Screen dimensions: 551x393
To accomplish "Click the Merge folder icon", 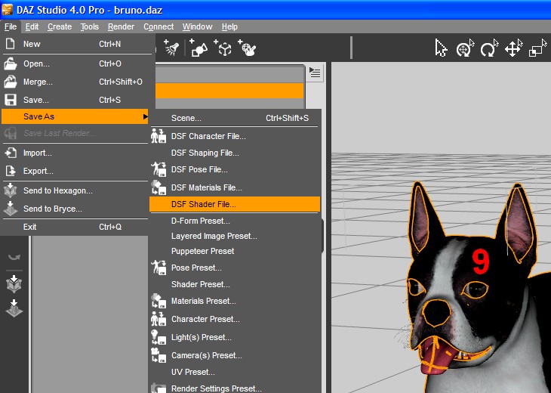I will tap(11, 82).
